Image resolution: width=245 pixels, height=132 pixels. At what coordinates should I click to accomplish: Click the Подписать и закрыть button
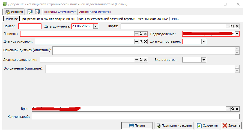174,126
